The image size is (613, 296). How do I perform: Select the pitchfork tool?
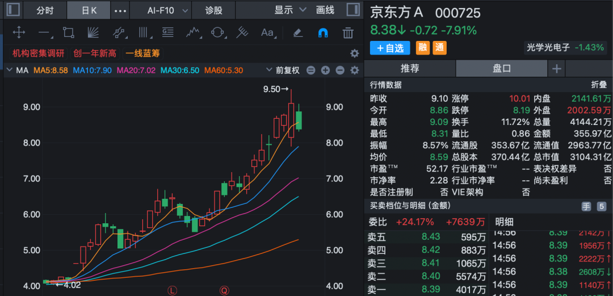[x=242, y=32]
